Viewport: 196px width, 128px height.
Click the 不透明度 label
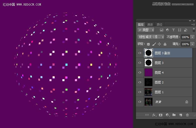tap(173, 37)
